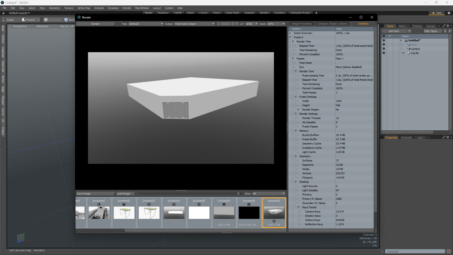This screenshot has height=255, width=453.
Task: Click the plus icon to add layout tab
Action: (316, 13)
